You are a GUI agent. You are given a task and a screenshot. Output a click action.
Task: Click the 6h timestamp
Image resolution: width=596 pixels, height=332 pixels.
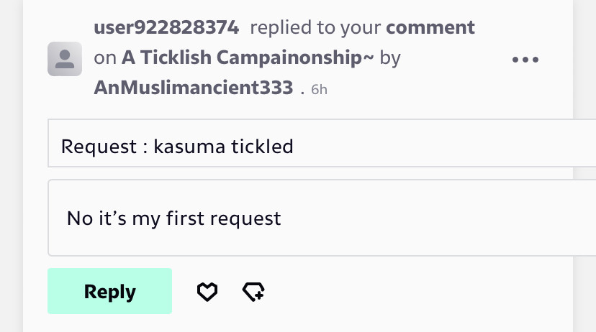pos(319,90)
